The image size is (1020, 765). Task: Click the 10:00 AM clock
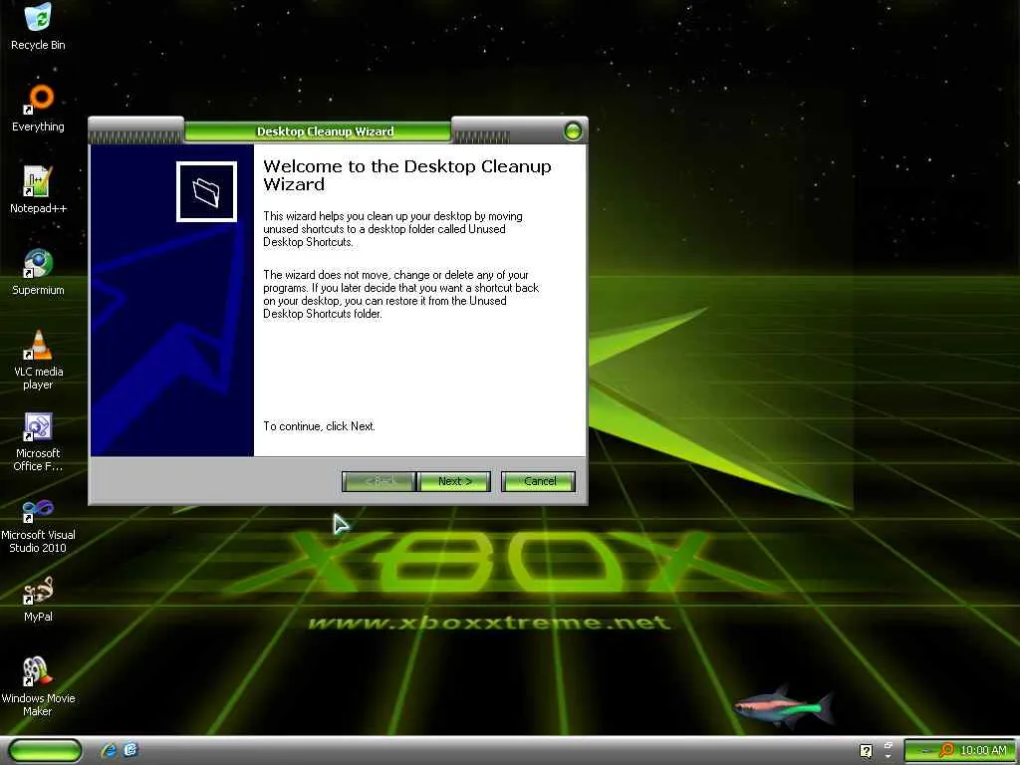(x=983, y=750)
